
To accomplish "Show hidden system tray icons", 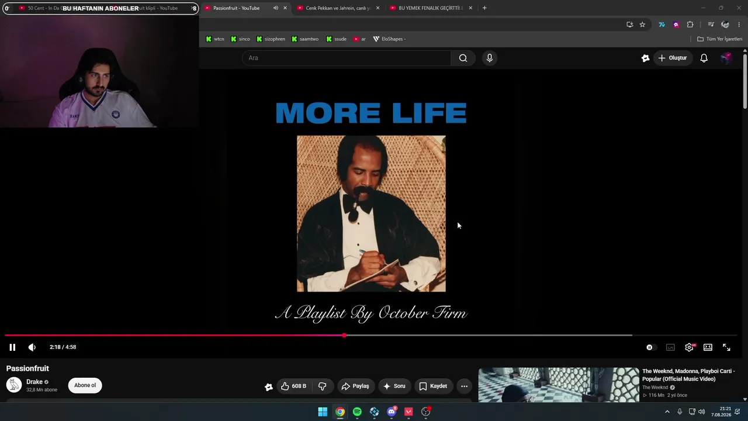I will click(667, 412).
